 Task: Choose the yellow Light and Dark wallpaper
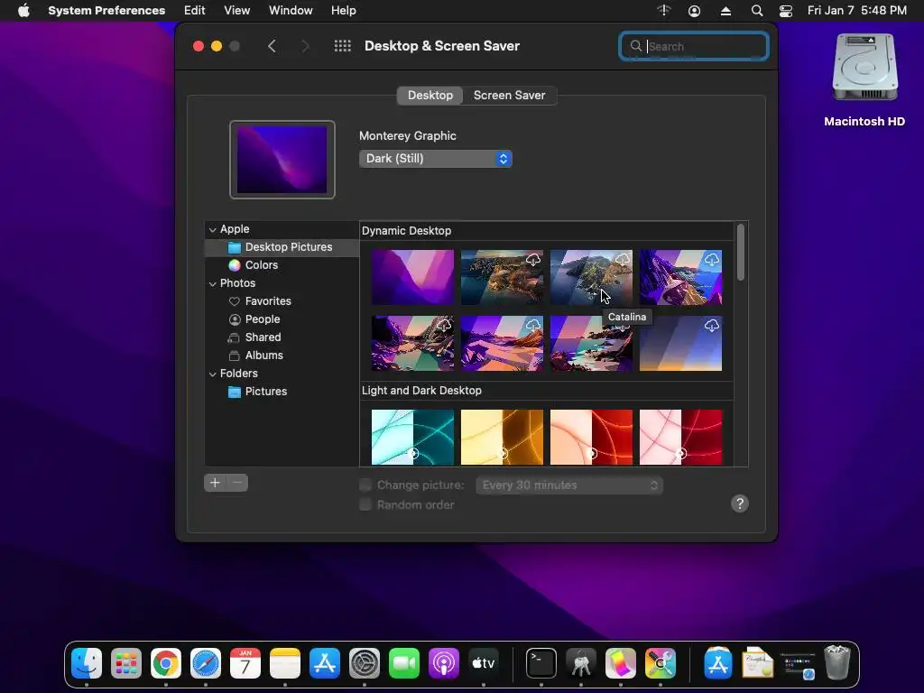[x=502, y=438]
